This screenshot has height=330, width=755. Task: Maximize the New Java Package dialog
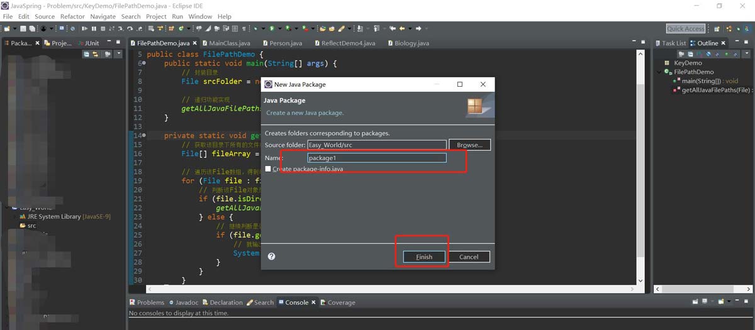(460, 84)
